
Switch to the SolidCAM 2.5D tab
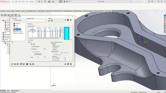click(x=49, y=11)
